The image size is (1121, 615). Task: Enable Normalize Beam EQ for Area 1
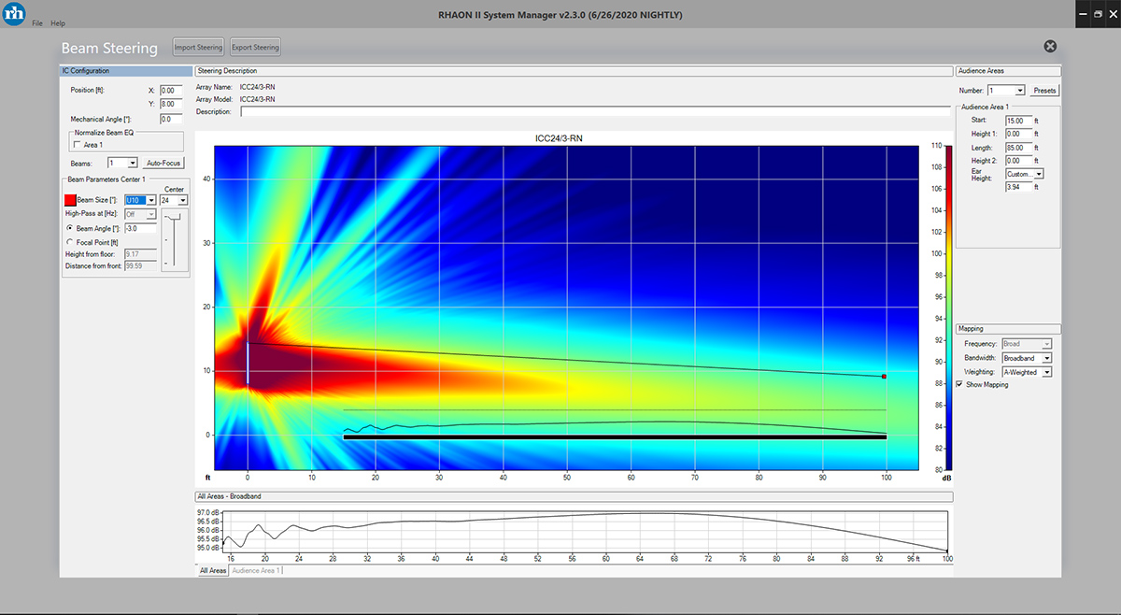(x=77, y=145)
